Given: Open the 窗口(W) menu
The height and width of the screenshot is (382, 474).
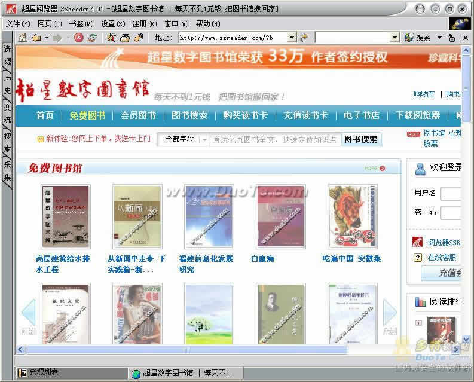Looking at the screenshot, I should pos(176,23).
